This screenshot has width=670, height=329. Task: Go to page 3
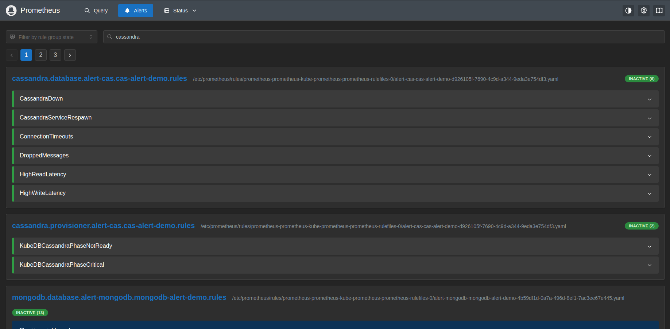tap(55, 55)
